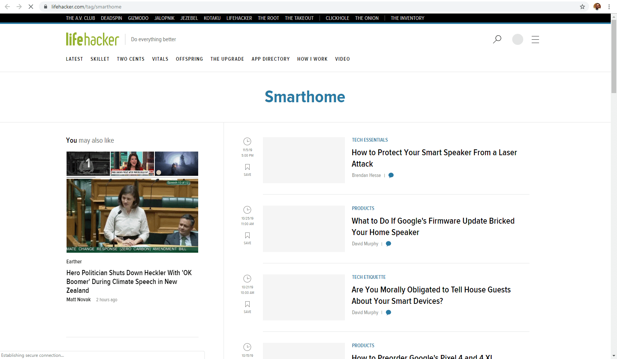
Task: Click the address bar URL
Action: 86,7
